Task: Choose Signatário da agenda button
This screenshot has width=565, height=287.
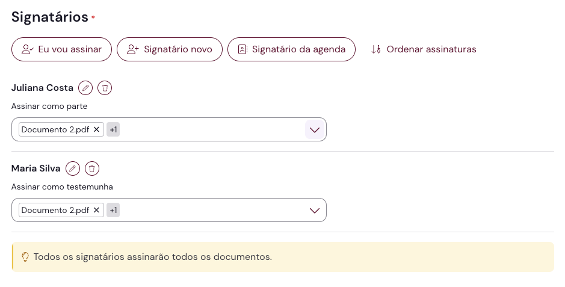Action: 291,49
